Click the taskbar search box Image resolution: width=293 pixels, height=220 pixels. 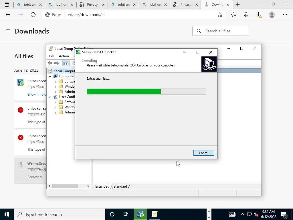click(x=60, y=214)
